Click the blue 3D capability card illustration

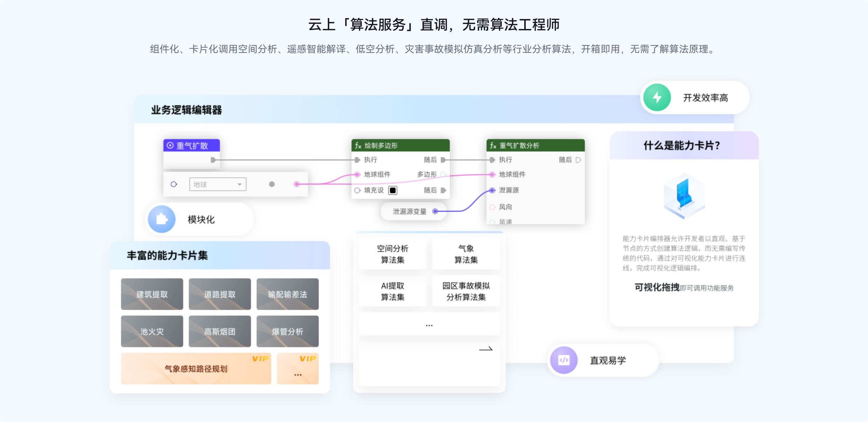point(684,196)
